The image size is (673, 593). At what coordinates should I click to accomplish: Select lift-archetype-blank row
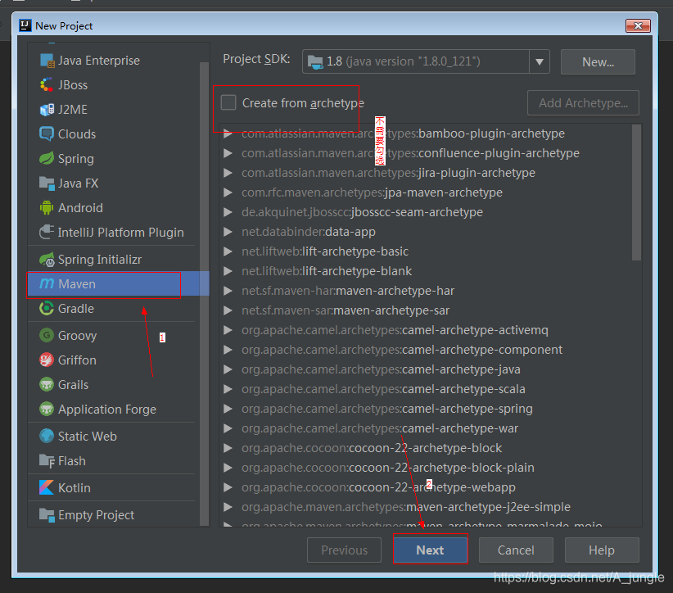(x=426, y=271)
